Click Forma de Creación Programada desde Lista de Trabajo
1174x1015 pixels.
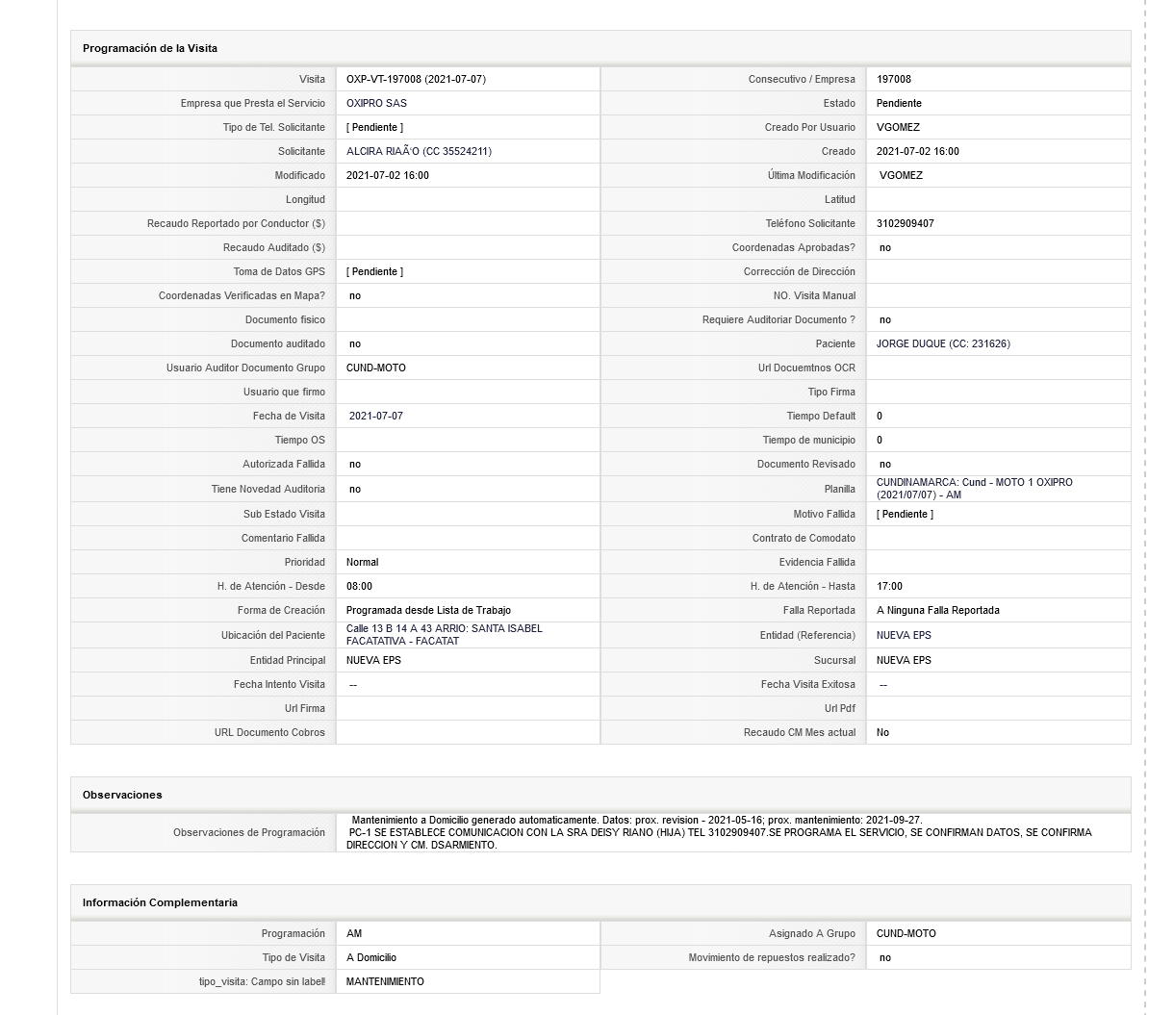click(x=428, y=610)
